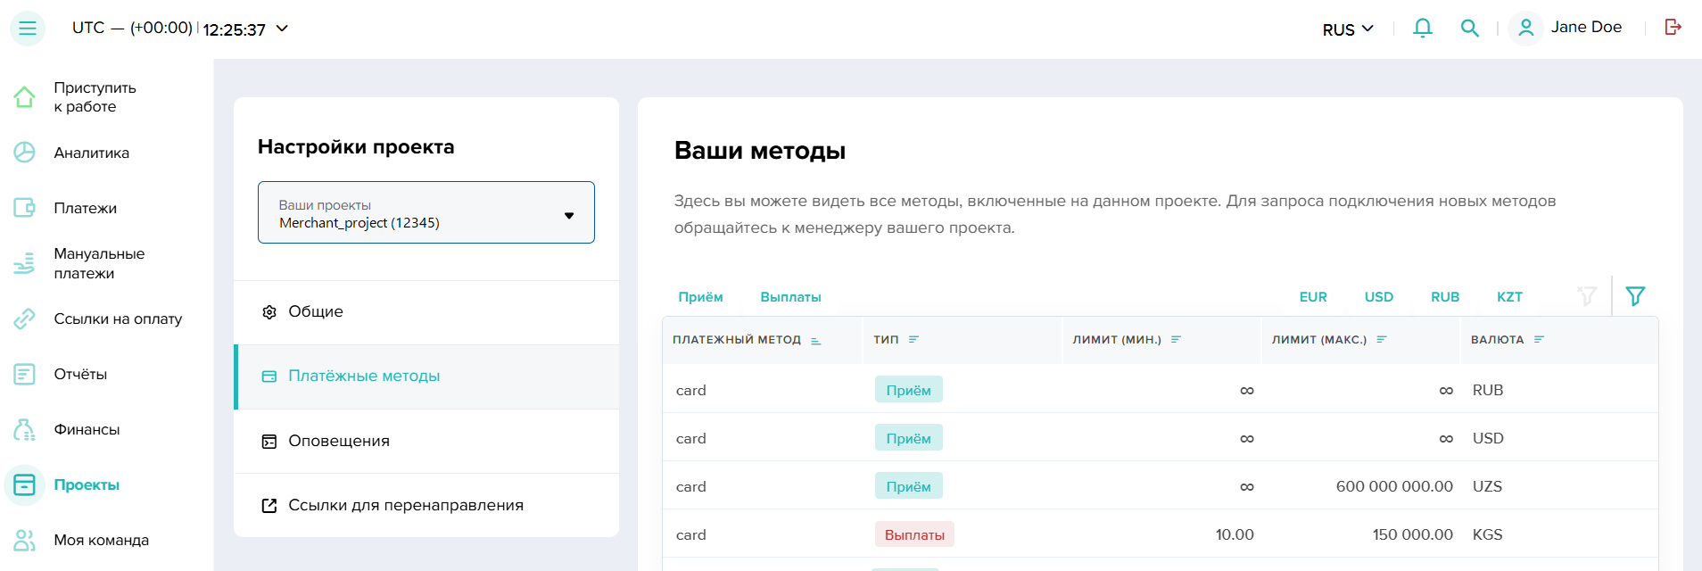Click the clear filter crossed funnel icon
Viewport: 1702px width, 571px height.
[1587, 296]
